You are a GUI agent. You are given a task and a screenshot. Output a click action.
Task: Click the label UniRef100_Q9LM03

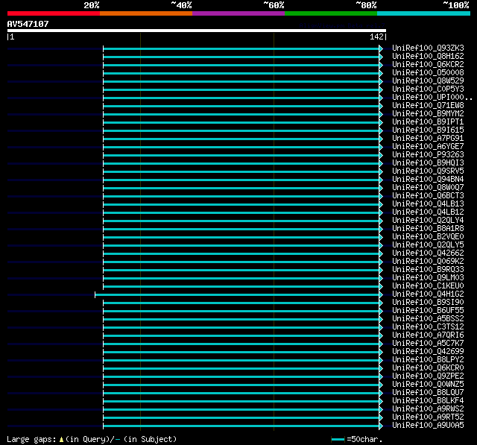pyautogui.click(x=428, y=278)
